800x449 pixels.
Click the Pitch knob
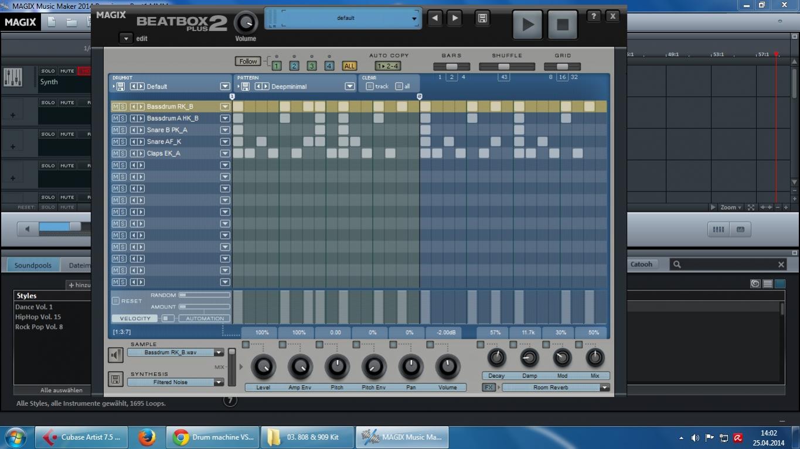337,367
